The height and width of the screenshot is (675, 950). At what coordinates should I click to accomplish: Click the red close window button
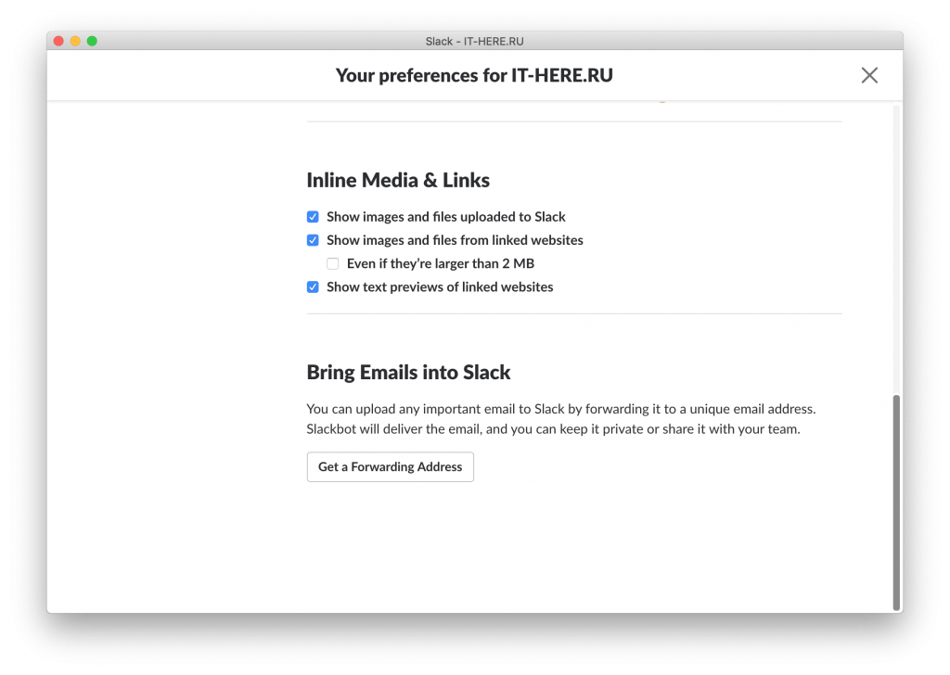tap(58, 41)
